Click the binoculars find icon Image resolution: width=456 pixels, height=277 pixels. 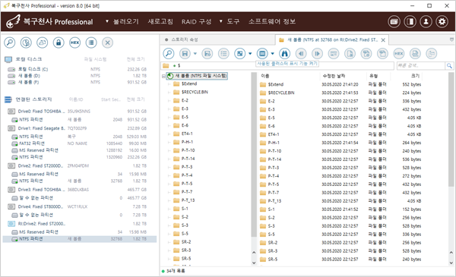[284, 53]
